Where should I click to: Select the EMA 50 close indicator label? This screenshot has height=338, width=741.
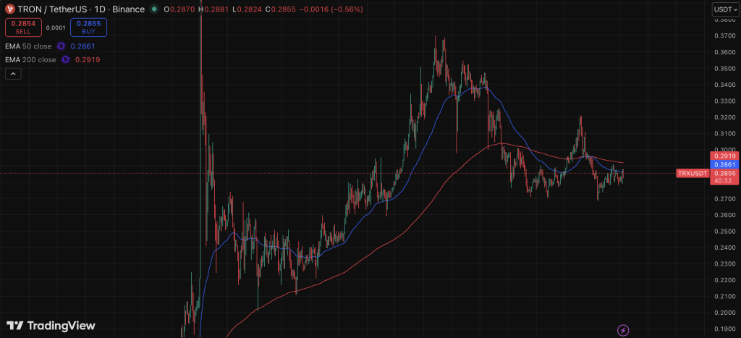[29, 46]
